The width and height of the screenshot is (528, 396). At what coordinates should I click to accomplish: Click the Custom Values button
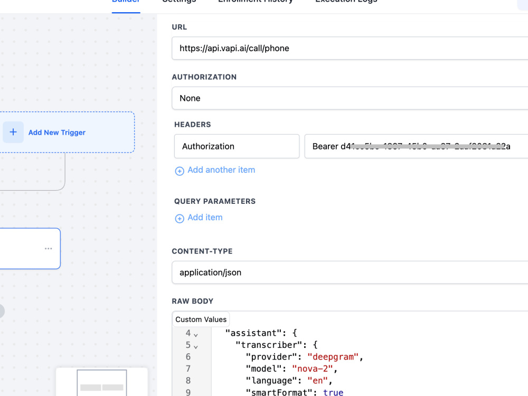(x=201, y=319)
